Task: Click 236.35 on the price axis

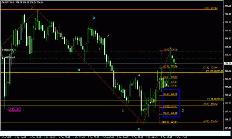Action: click(x=228, y=47)
